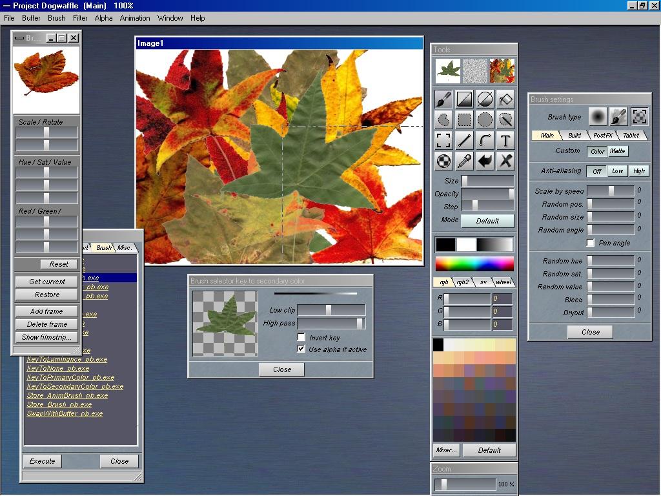Image resolution: width=661 pixels, height=496 pixels.
Task: Click the undo arrow tool icon
Action: tap(485, 161)
